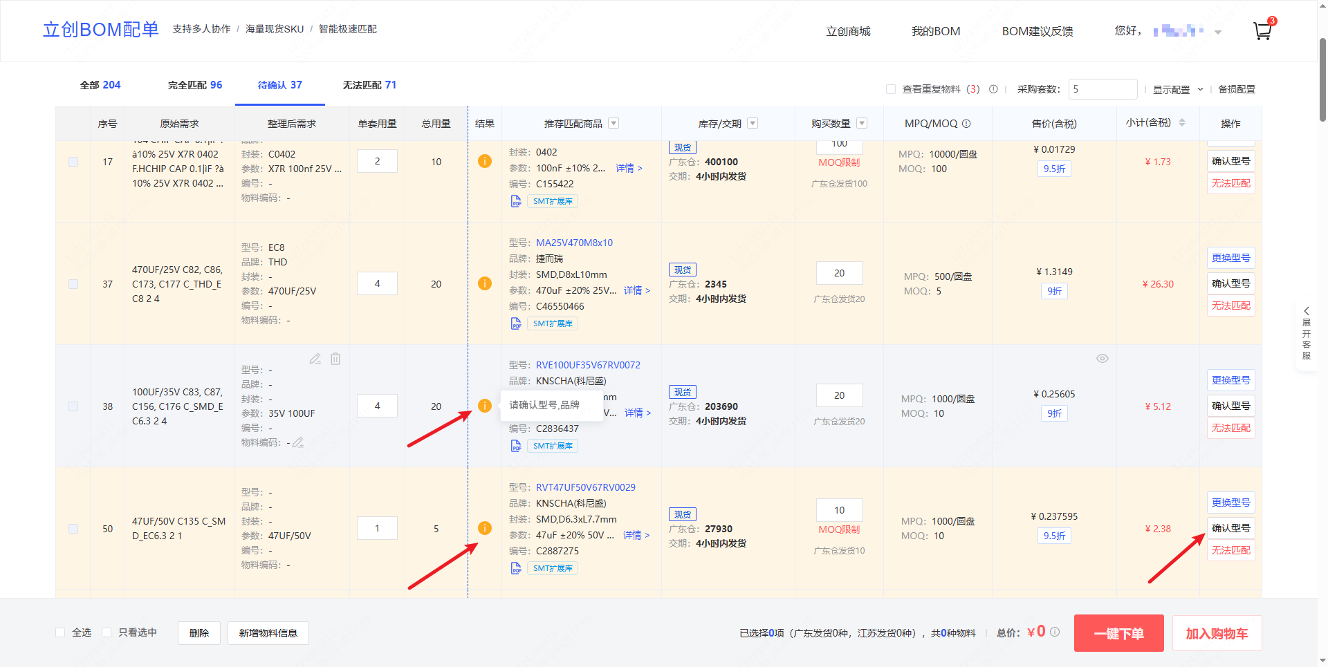Open the PDF datasheet icon for C46550466
The height and width of the screenshot is (667, 1328).
pos(516,323)
